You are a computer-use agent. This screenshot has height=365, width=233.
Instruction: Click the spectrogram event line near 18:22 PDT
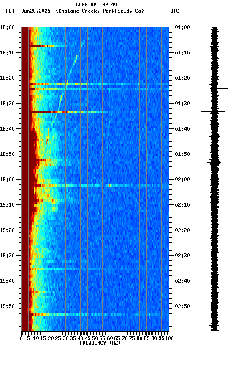99,84
